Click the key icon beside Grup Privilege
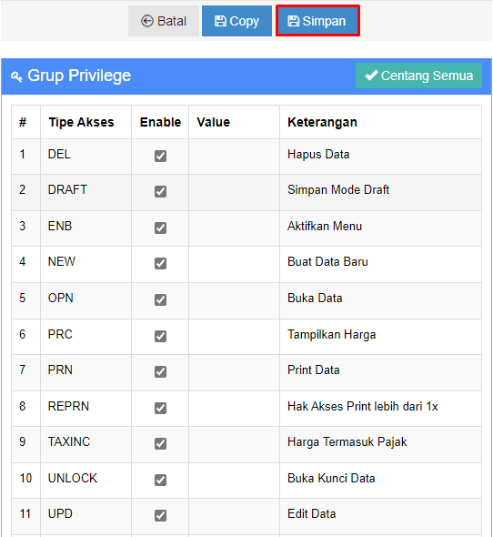The width and height of the screenshot is (493, 537). point(16,76)
